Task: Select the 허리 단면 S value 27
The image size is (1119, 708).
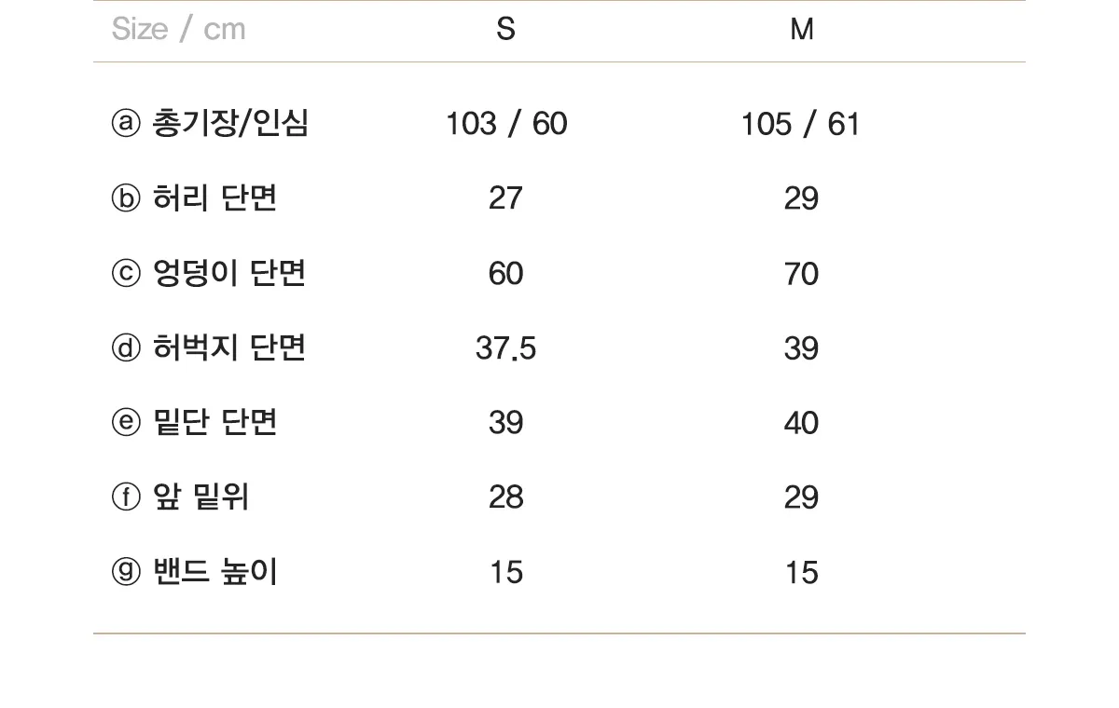Action: 505,198
